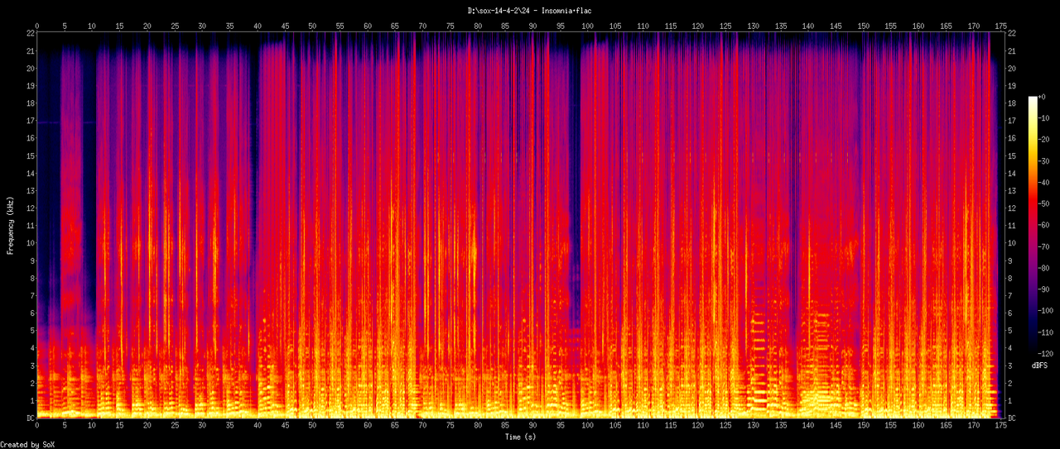The width and height of the screenshot is (1060, 449).
Task: Click "17" on the left frequency axis
Action: pyautogui.click(x=30, y=121)
